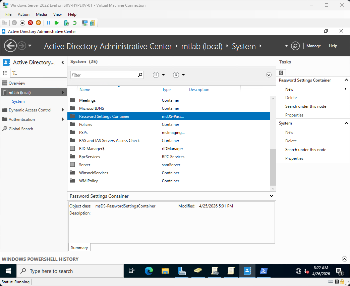Collapse the Password Settings Container preview pane
The height and width of the screenshot is (286, 350).
point(272,196)
